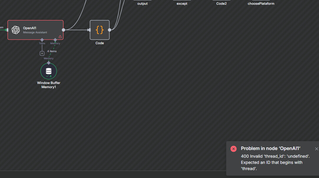Image resolution: width=319 pixels, height=178 pixels.
Task: Select the except node label
Action: [182, 4]
